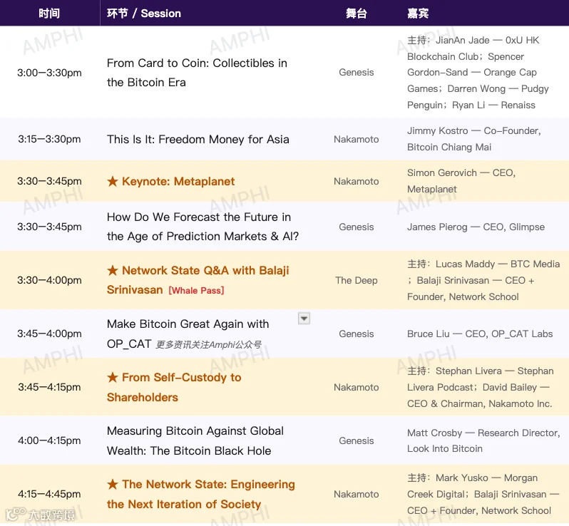
Task: Click the 舞台 column header
Action: pyautogui.click(x=356, y=14)
